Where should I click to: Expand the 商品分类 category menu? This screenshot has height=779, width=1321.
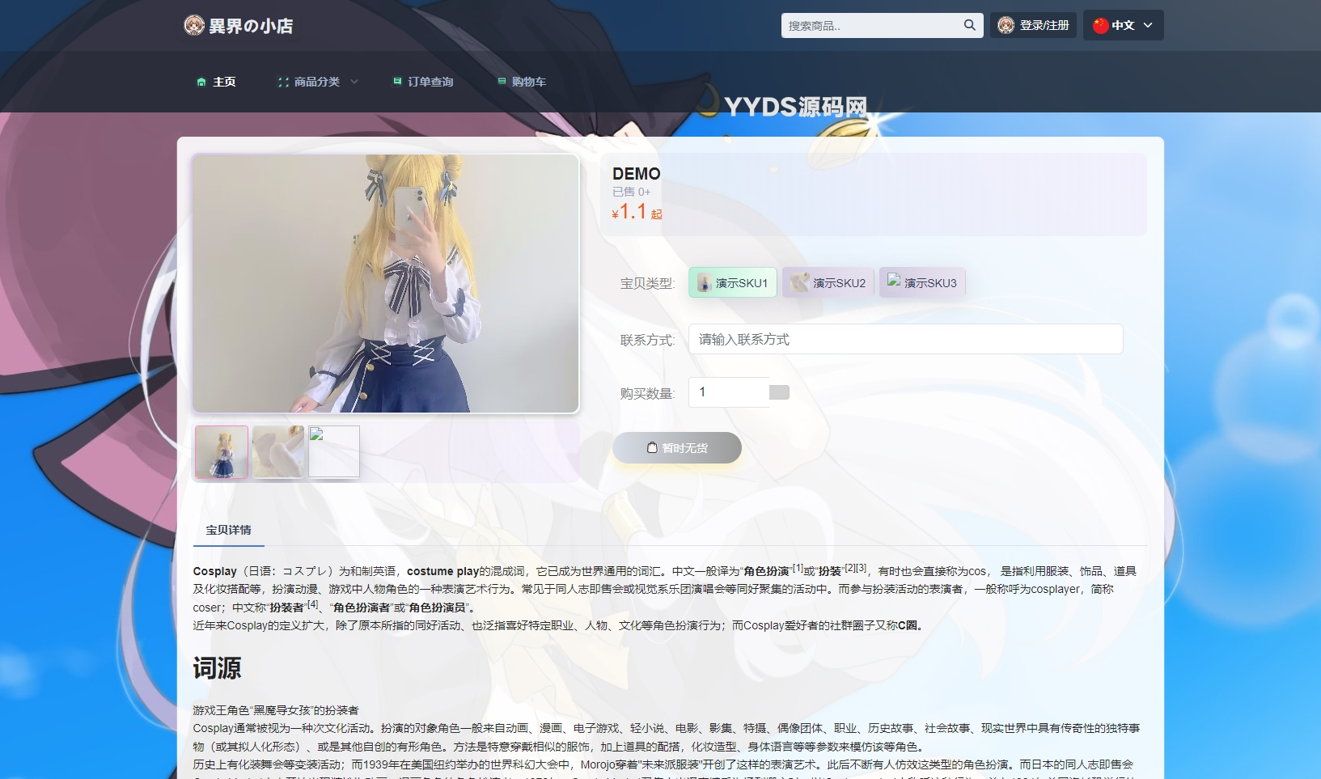318,82
